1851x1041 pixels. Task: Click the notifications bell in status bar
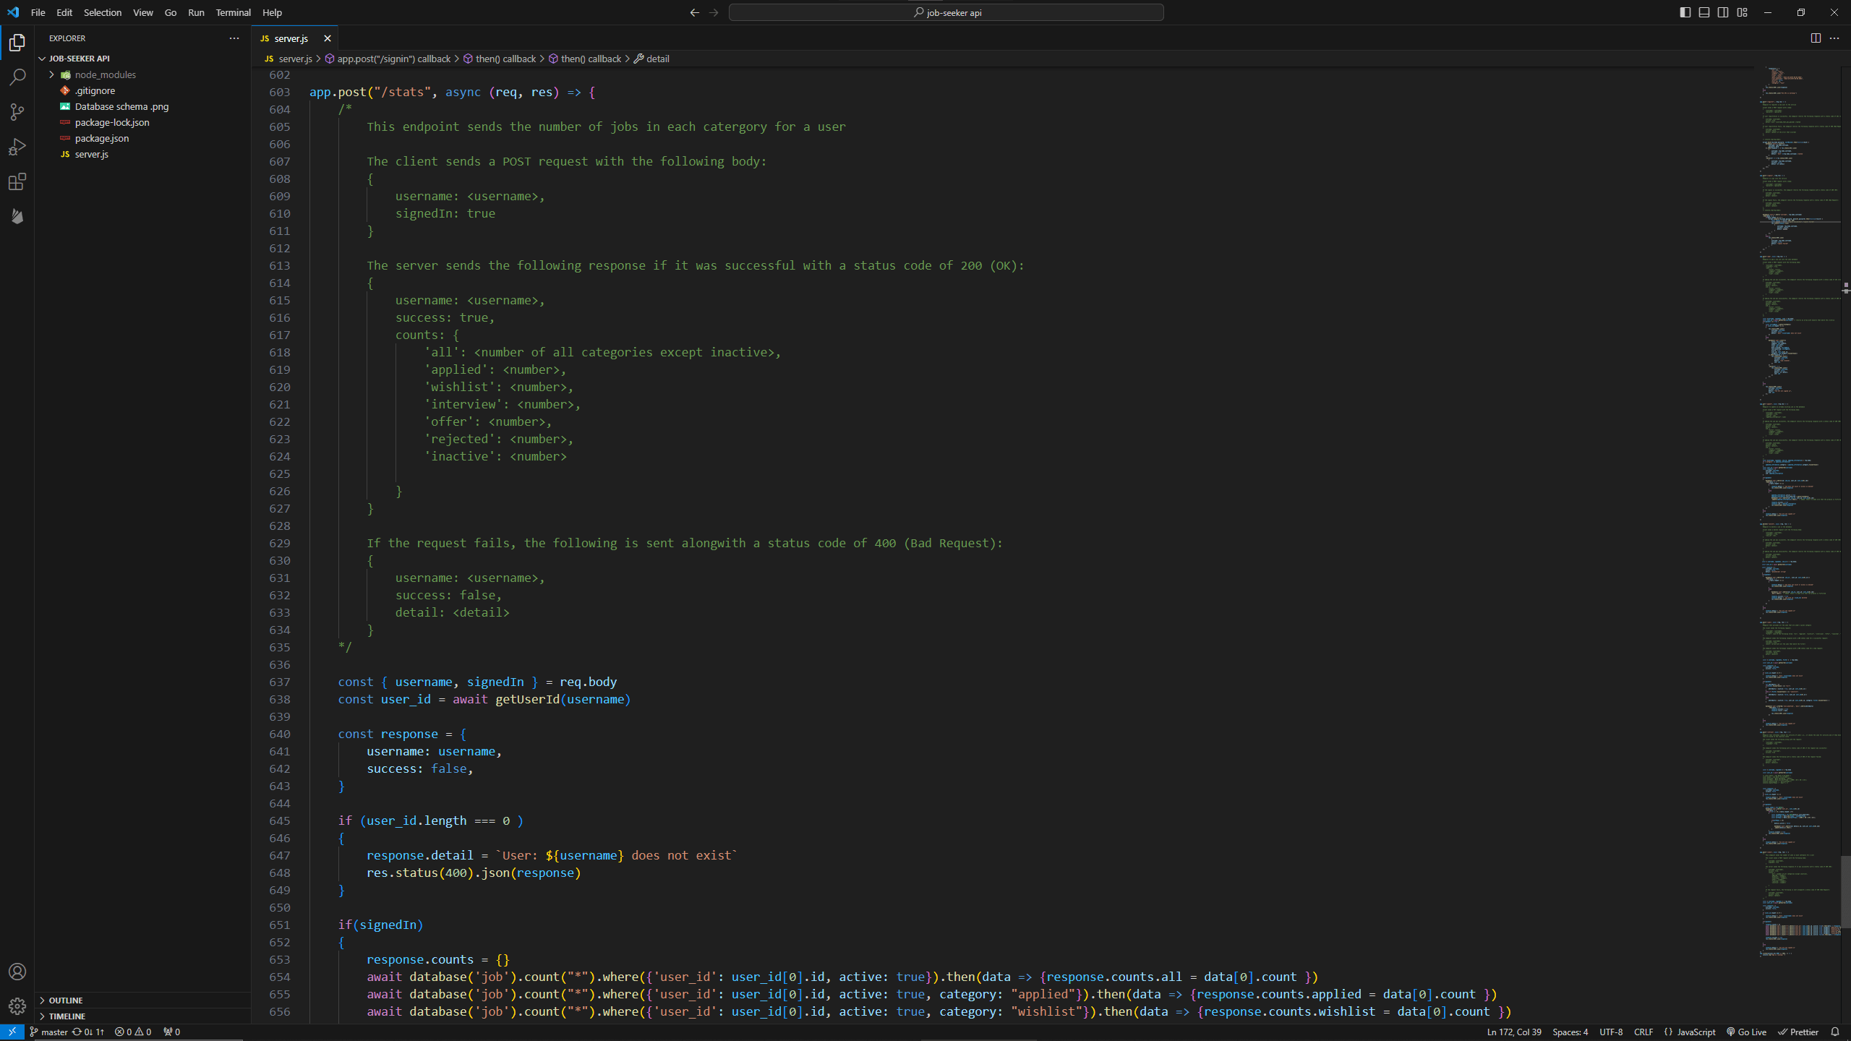(x=1835, y=1032)
